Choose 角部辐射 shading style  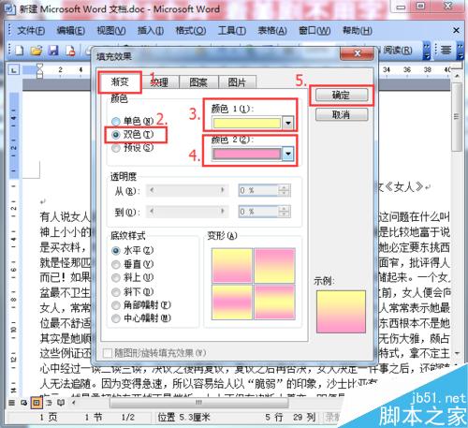pyautogui.click(x=116, y=305)
